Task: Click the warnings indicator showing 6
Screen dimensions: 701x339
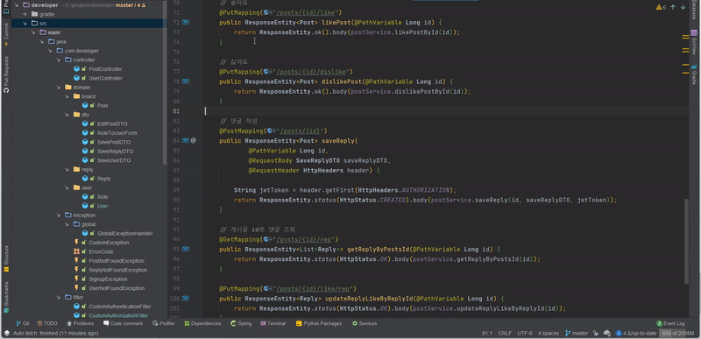Action: tap(661, 7)
